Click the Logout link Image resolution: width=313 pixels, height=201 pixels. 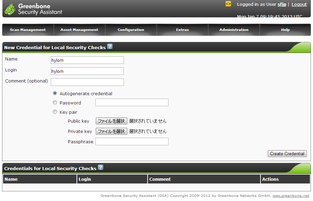coord(299,4)
